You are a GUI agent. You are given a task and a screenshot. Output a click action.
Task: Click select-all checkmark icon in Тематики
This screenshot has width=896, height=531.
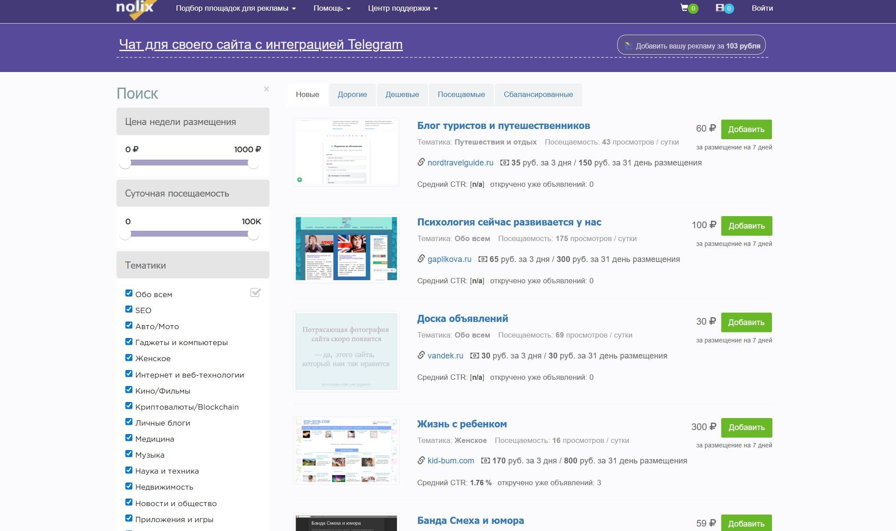click(255, 293)
